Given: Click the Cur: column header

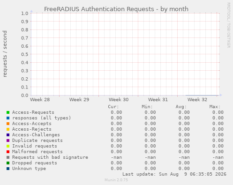Looking at the screenshot, I should (x=113, y=107).
